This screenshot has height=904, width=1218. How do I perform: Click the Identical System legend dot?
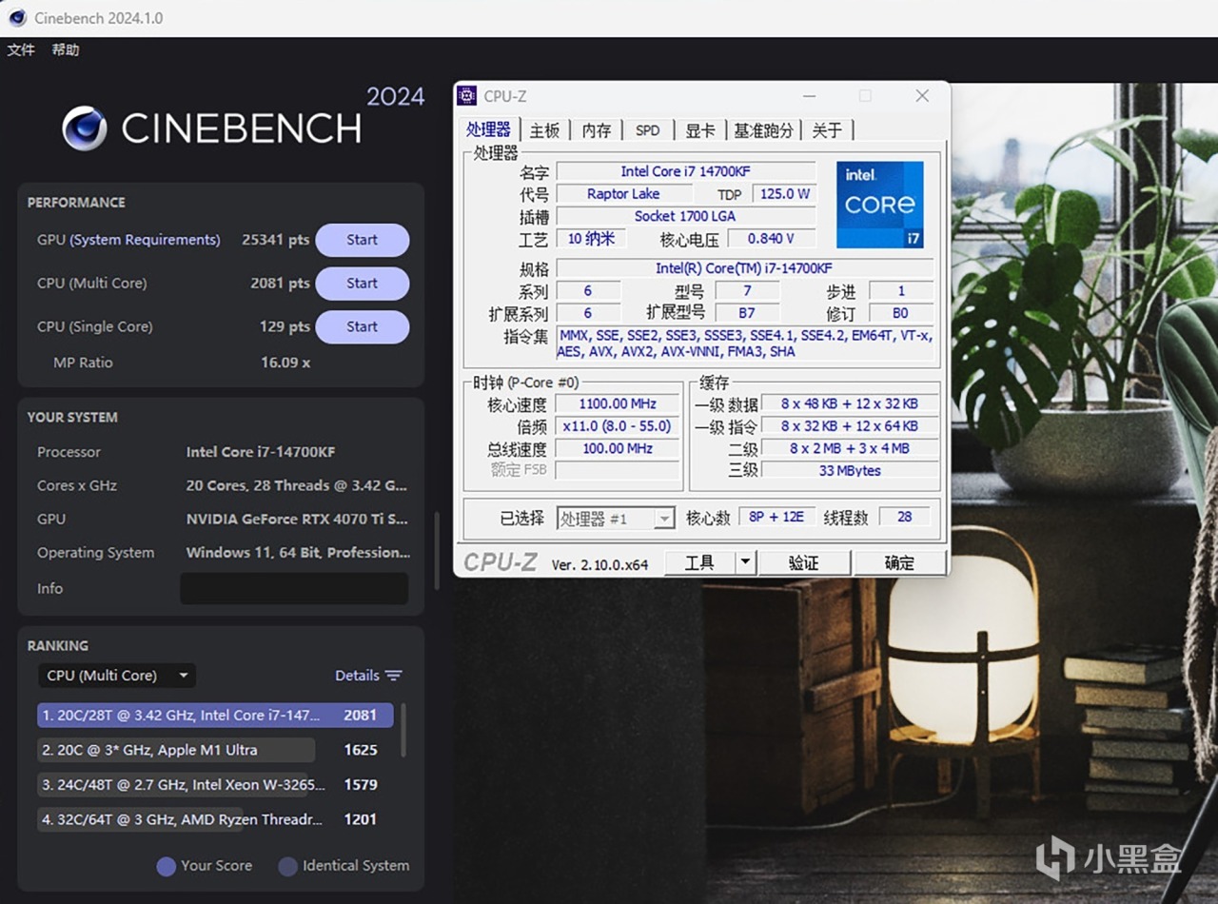tap(287, 866)
